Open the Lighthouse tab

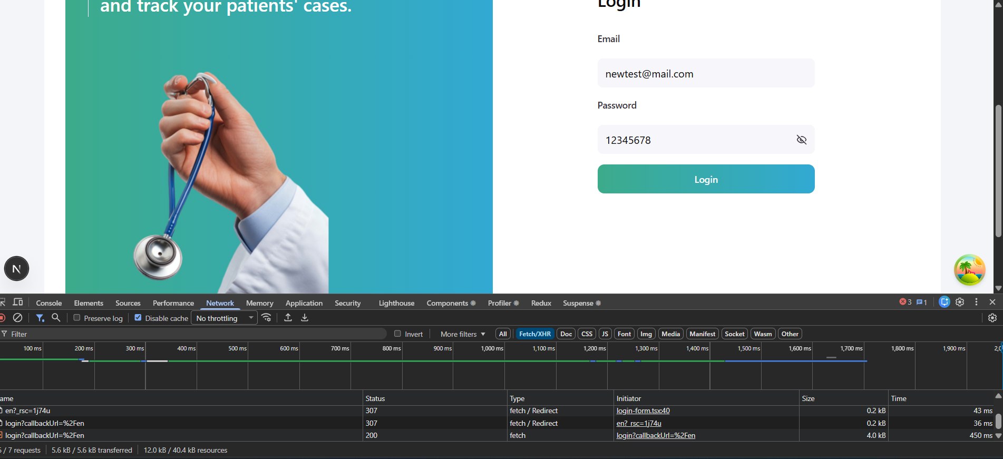coord(396,303)
